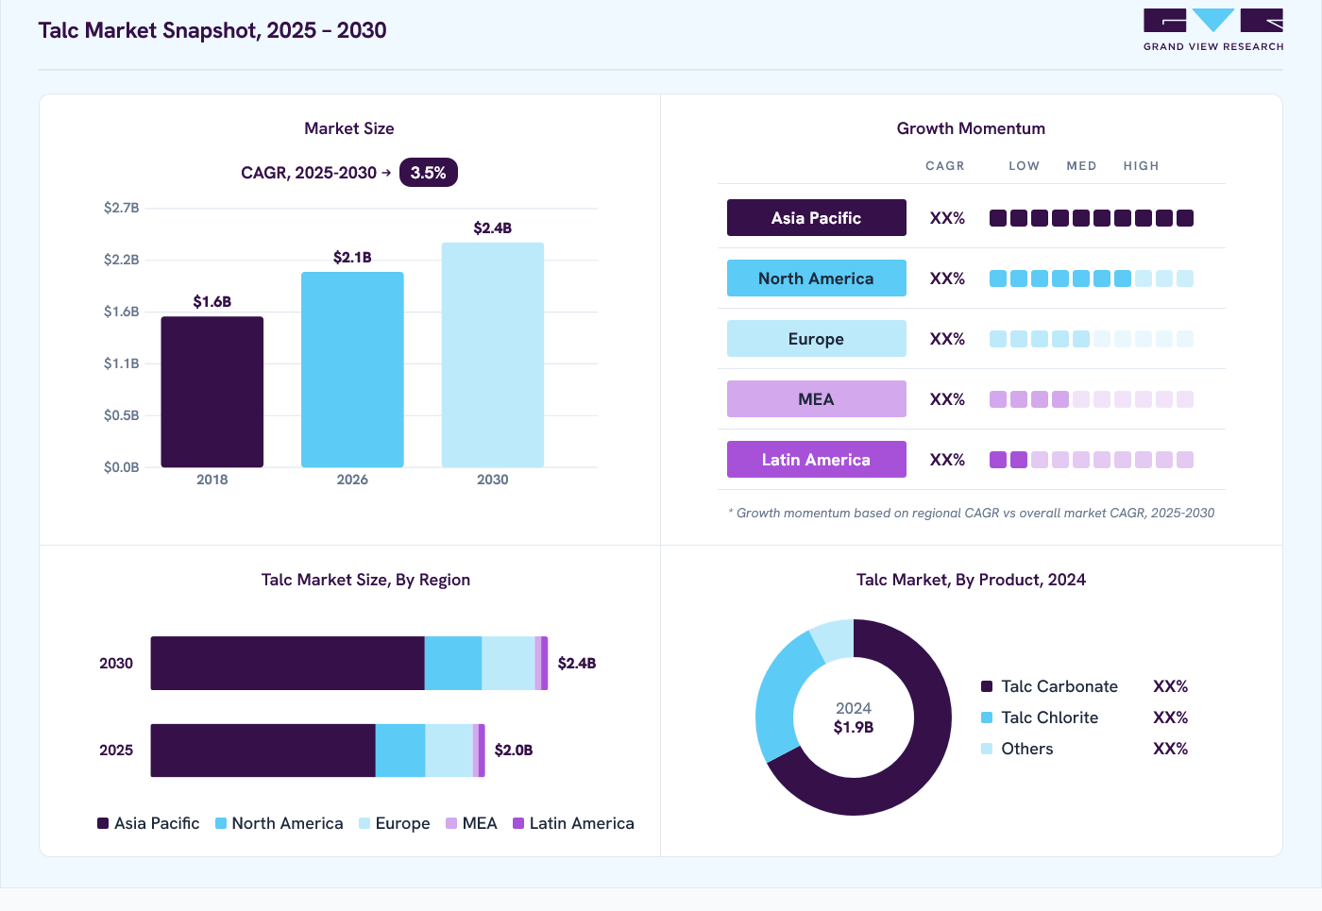The width and height of the screenshot is (1322, 911).
Task: Select the Latin America region label
Action: tap(817, 460)
